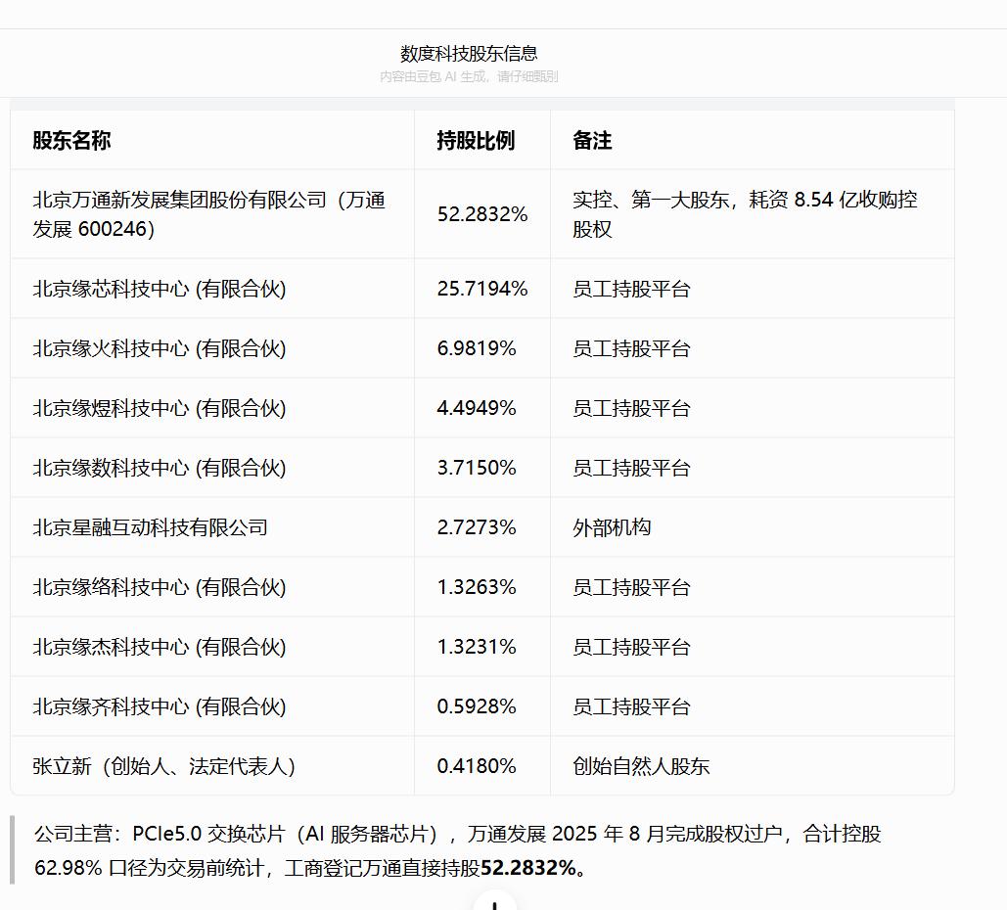Click 员工持股平台 in the 缘煜 row
This screenshot has width=1007, height=910.
tap(631, 408)
